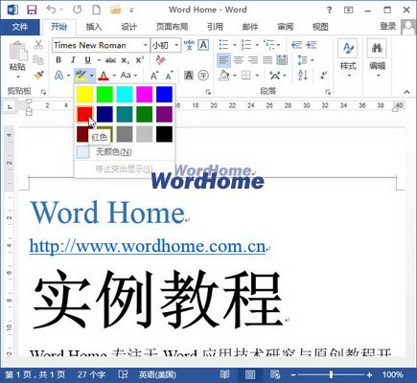Open change case Aa dropdown
The height and width of the screenshot is (383, 417).
[x=128, y=76]
